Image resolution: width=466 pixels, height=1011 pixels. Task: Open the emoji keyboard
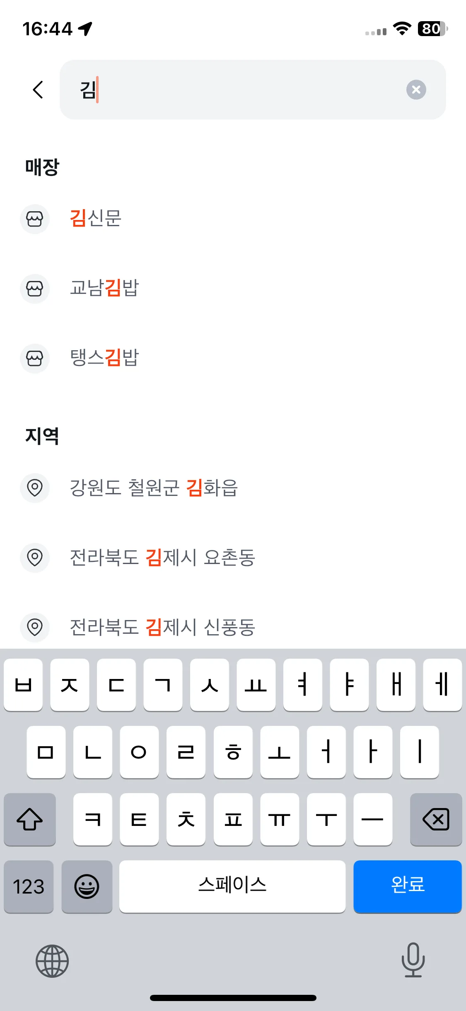(87, 886)
